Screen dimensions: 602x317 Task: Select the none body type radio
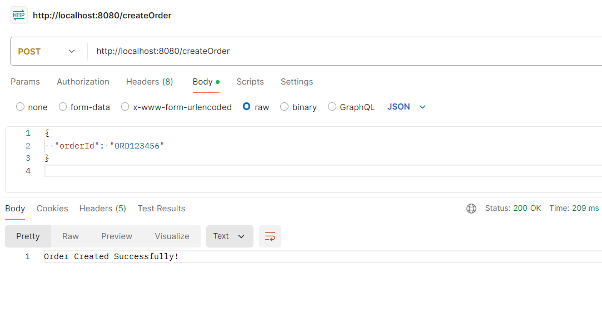[21, 107]
